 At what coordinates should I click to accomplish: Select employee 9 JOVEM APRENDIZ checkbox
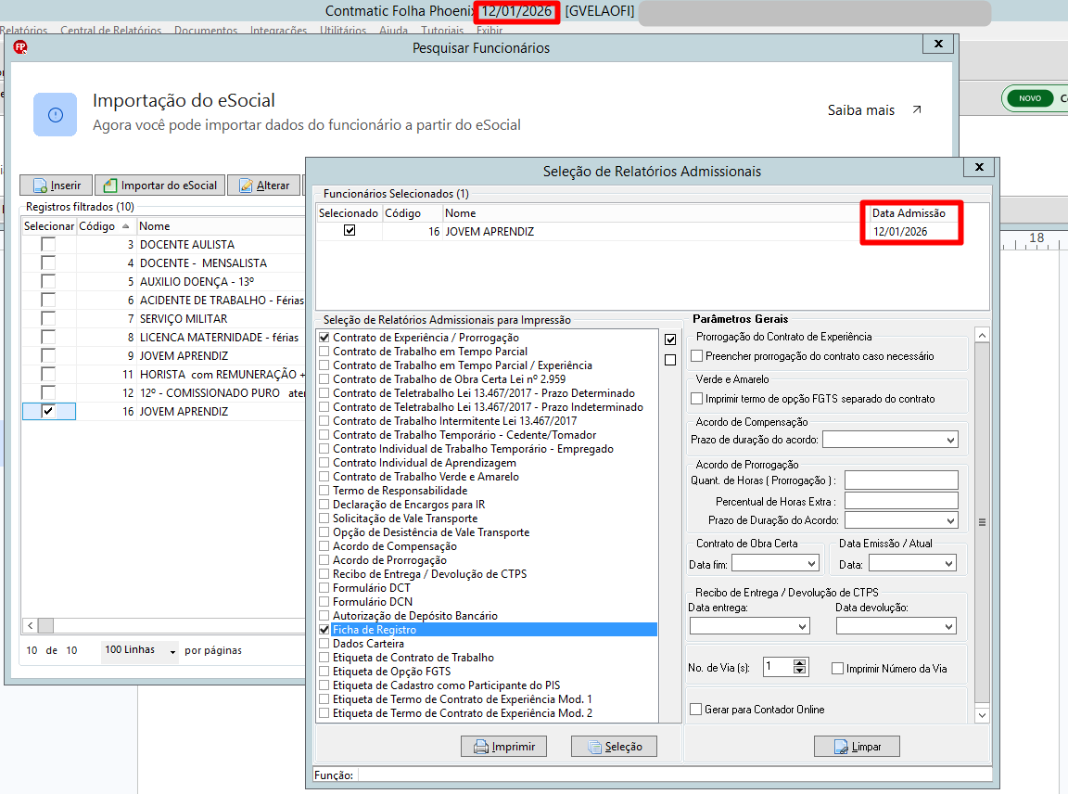point(47,355)
